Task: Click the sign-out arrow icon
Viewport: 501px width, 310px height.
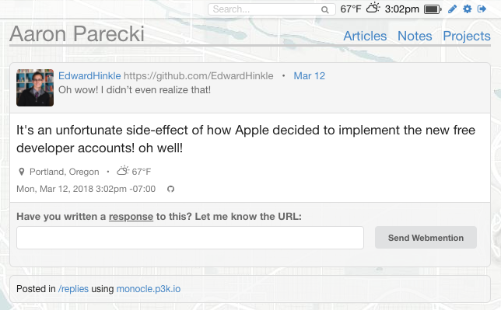Action: pyautogui.click(x=482, y=9)
